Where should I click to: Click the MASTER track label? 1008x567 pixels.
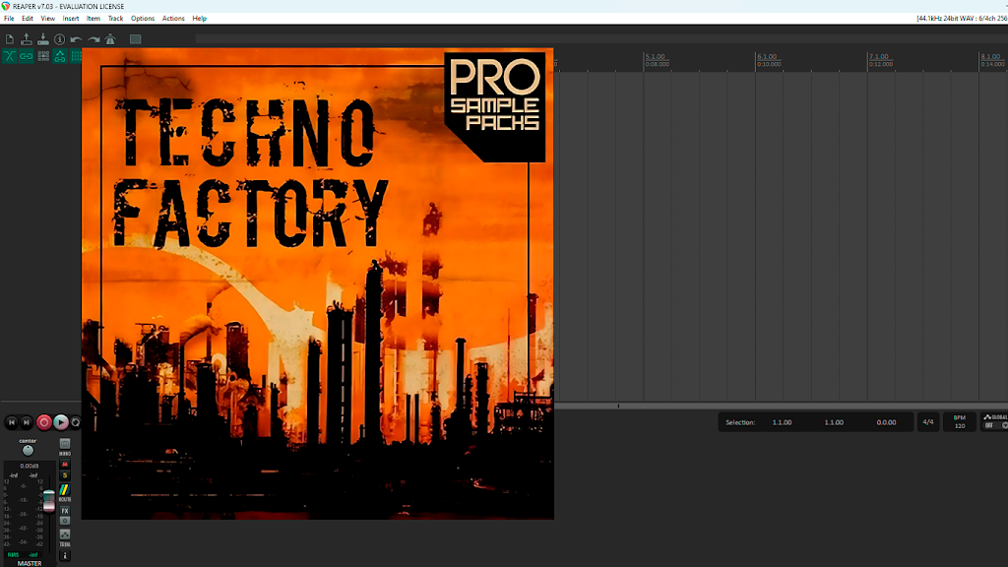pyautogui.click(x=29, y=563)
